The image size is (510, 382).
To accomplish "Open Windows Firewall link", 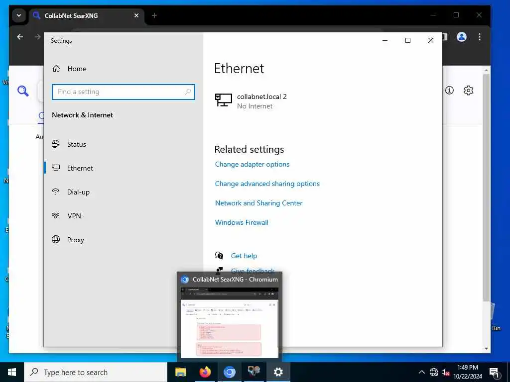I will 242,222.
